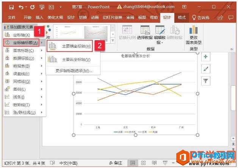Viewport: 238px width, 168px height.
Task: Click the Save icon in title bar
Action: tap(11, 7)
